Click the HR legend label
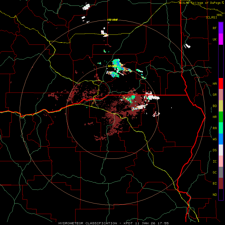Screen dimensions: 225x225 [214, 117]
